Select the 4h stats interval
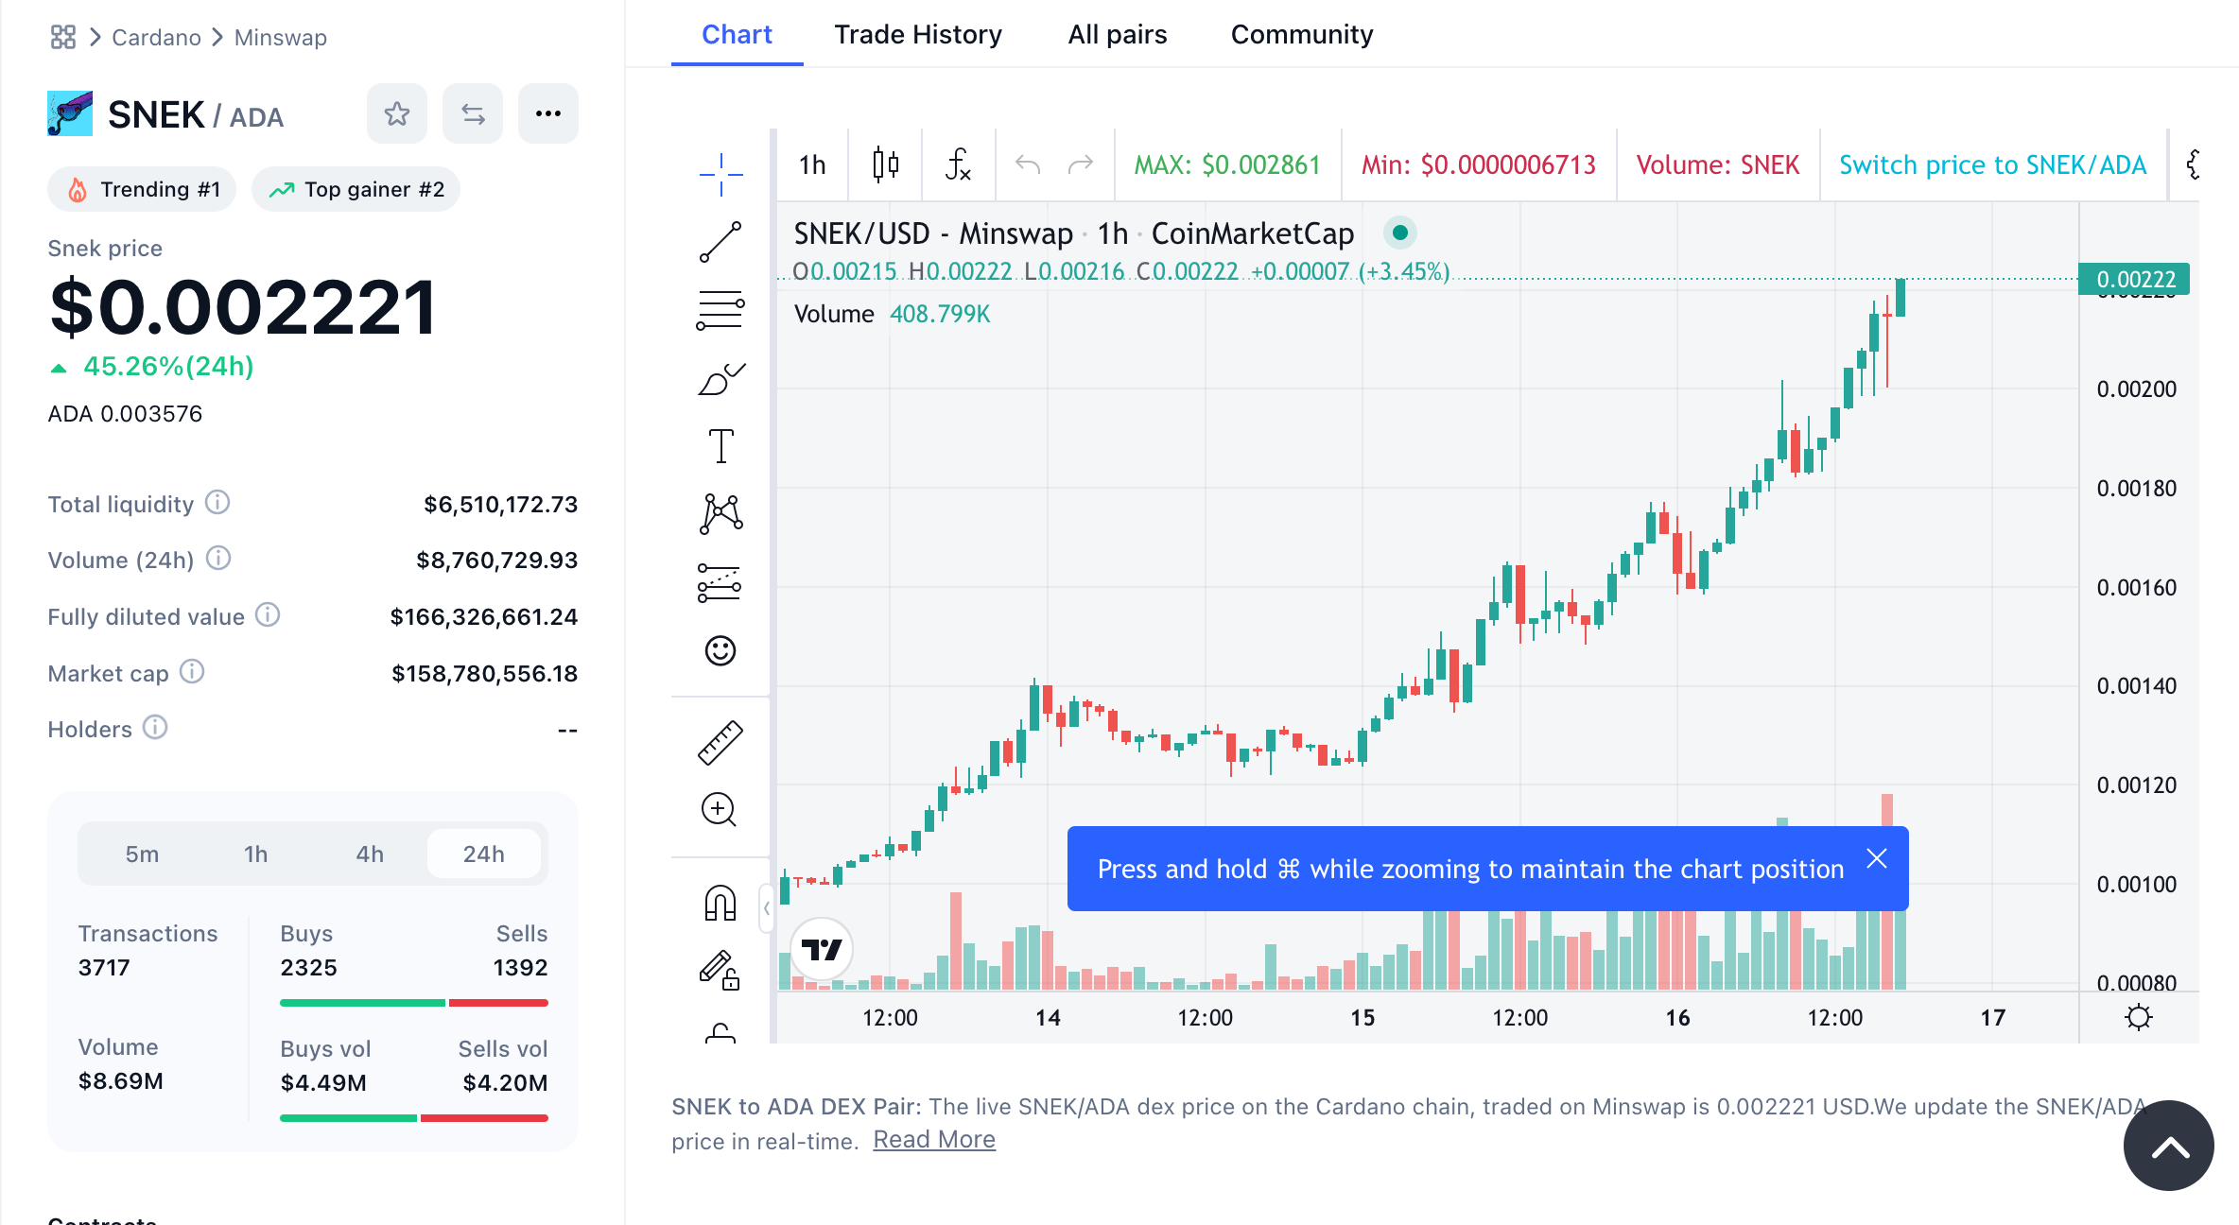2239x1225 pixels. coord(370,854)
